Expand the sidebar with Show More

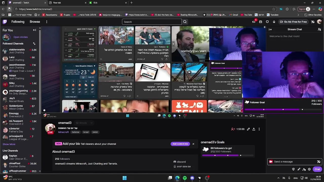click(x=9, y=144)
